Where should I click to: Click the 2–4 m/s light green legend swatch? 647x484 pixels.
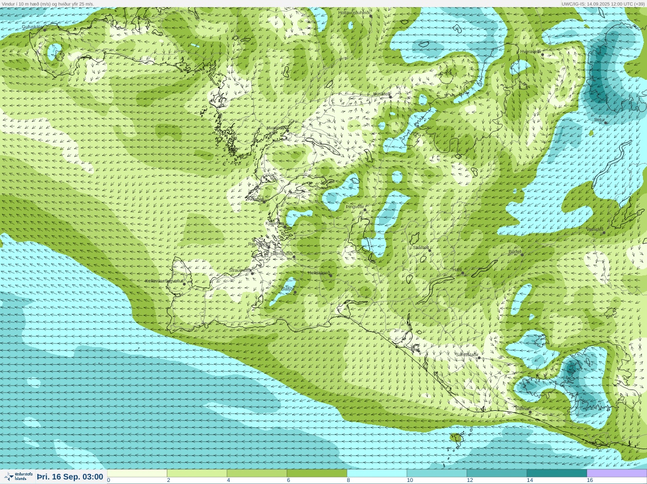[x=197, y=473]
